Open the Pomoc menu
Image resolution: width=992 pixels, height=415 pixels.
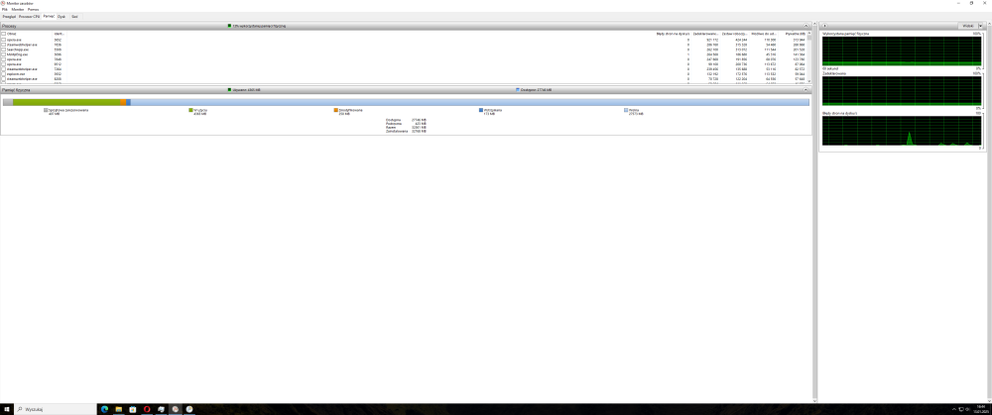point(33,10)
